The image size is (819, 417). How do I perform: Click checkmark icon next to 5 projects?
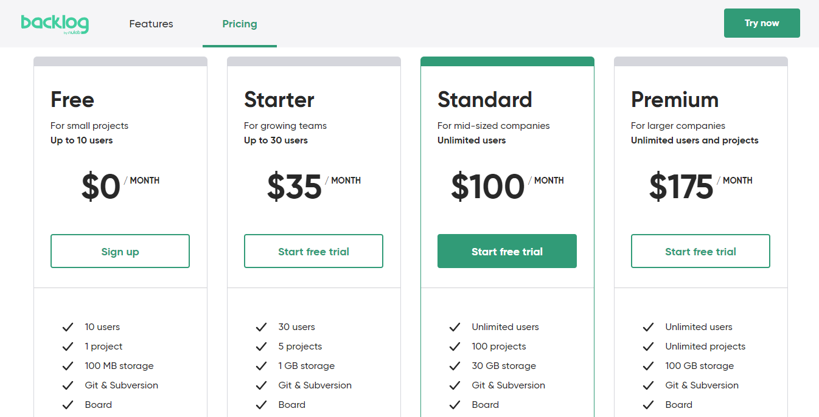click(261, 346)
